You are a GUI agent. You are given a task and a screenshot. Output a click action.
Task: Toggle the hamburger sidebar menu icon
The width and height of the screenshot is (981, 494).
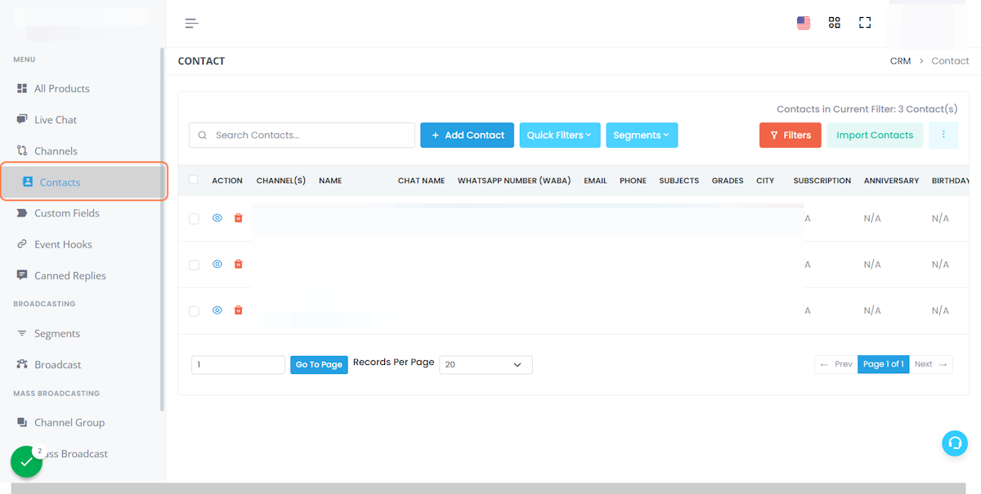click(191, 23)
